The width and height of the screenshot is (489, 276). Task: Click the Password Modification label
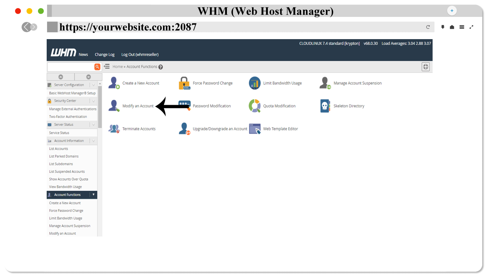pyautogui.click(x=212, y=106)
